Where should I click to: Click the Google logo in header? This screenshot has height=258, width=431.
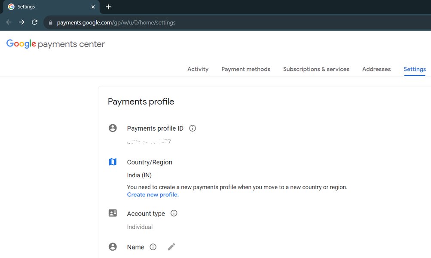pyautogui.click(x=21, y=44)
